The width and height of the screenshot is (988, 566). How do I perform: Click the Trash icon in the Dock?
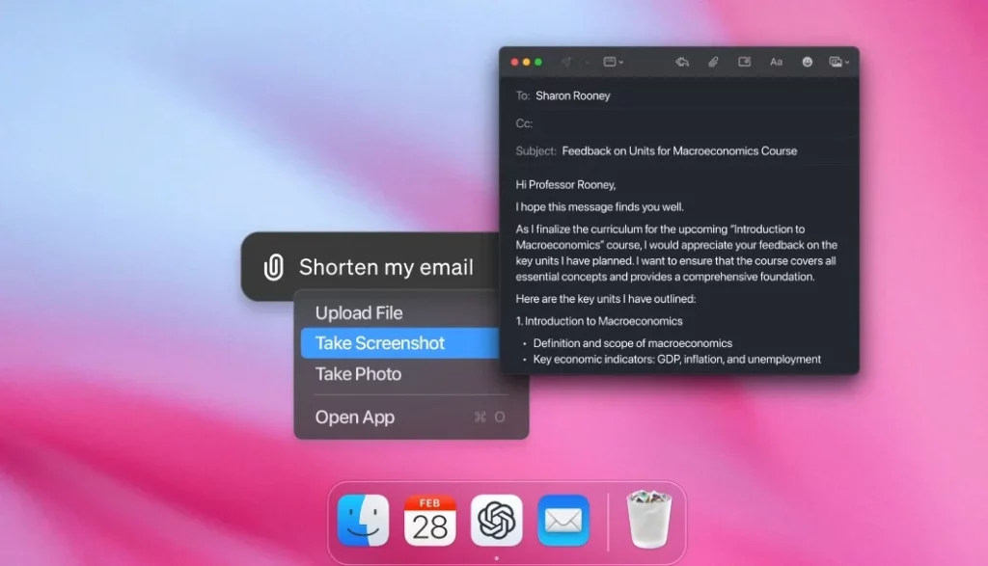[648, 519]
